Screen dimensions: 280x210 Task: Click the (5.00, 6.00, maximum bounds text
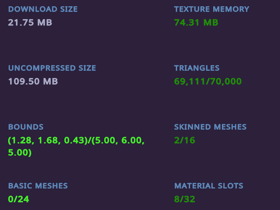click(118, 140)
